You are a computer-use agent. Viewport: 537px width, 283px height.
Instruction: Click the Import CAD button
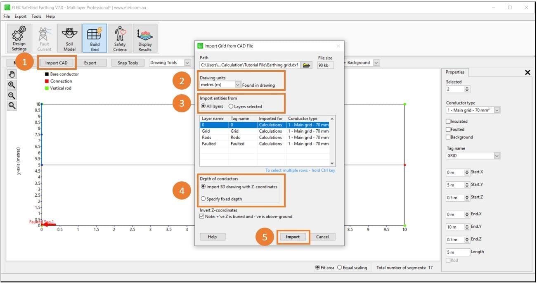[57, 63]
